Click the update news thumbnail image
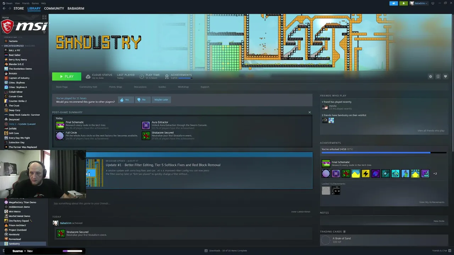This screenshot has height=255, width=454. (x=95, y=173)
